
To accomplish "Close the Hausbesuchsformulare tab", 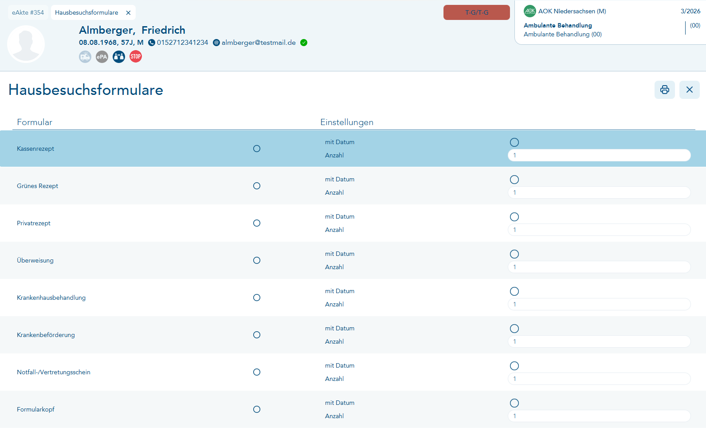I will 128,13.
